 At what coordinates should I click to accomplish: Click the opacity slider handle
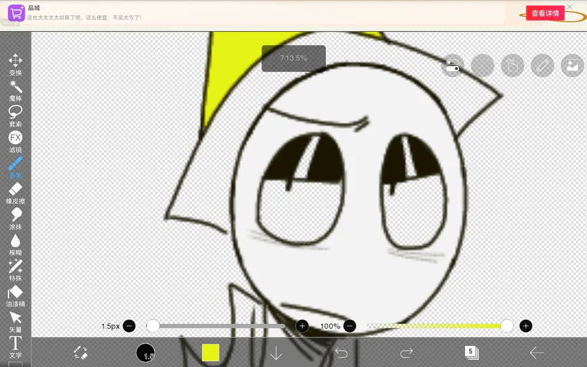pyautogui.click(x=507, y=326)
